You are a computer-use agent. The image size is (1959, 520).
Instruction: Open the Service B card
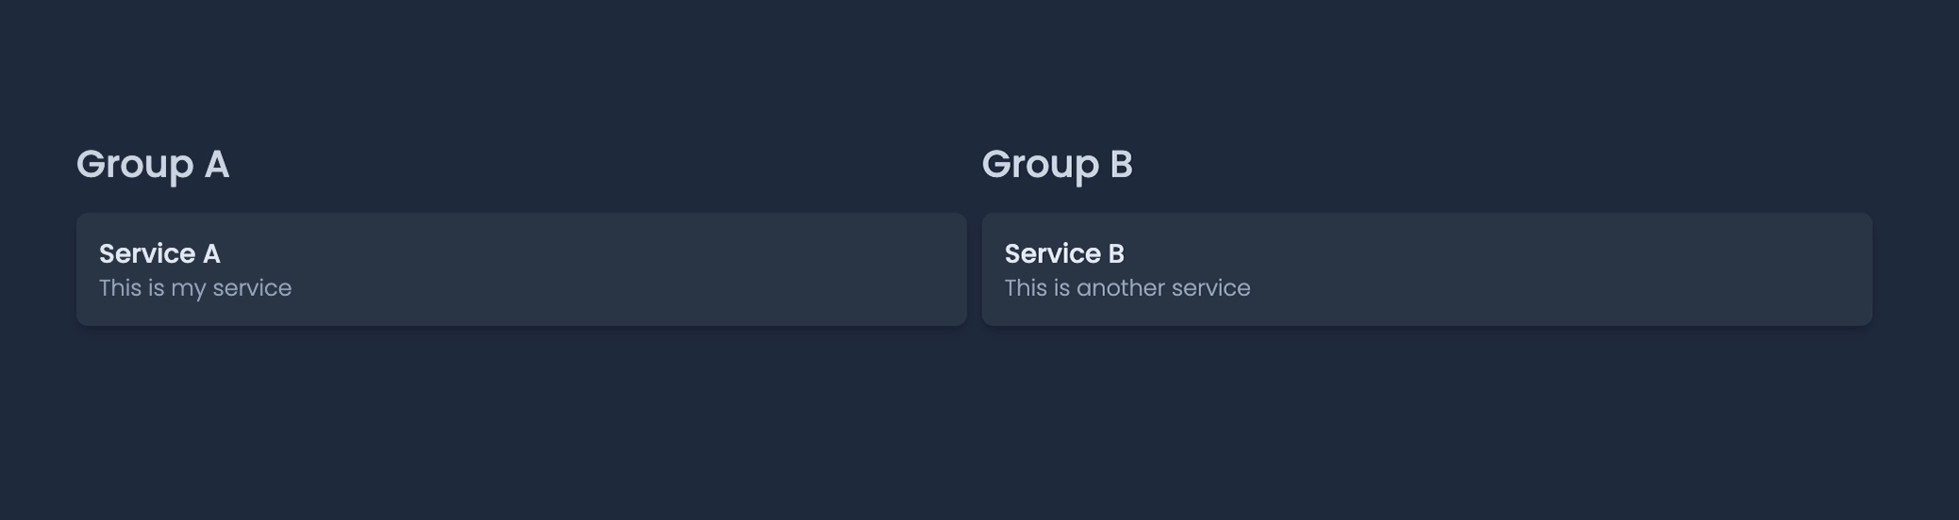(x=1427, y=269)
